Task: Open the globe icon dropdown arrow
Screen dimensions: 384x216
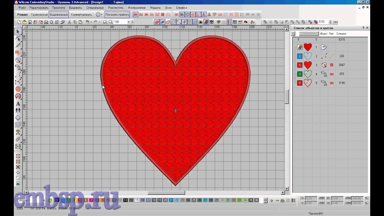Action: [102, 14]
